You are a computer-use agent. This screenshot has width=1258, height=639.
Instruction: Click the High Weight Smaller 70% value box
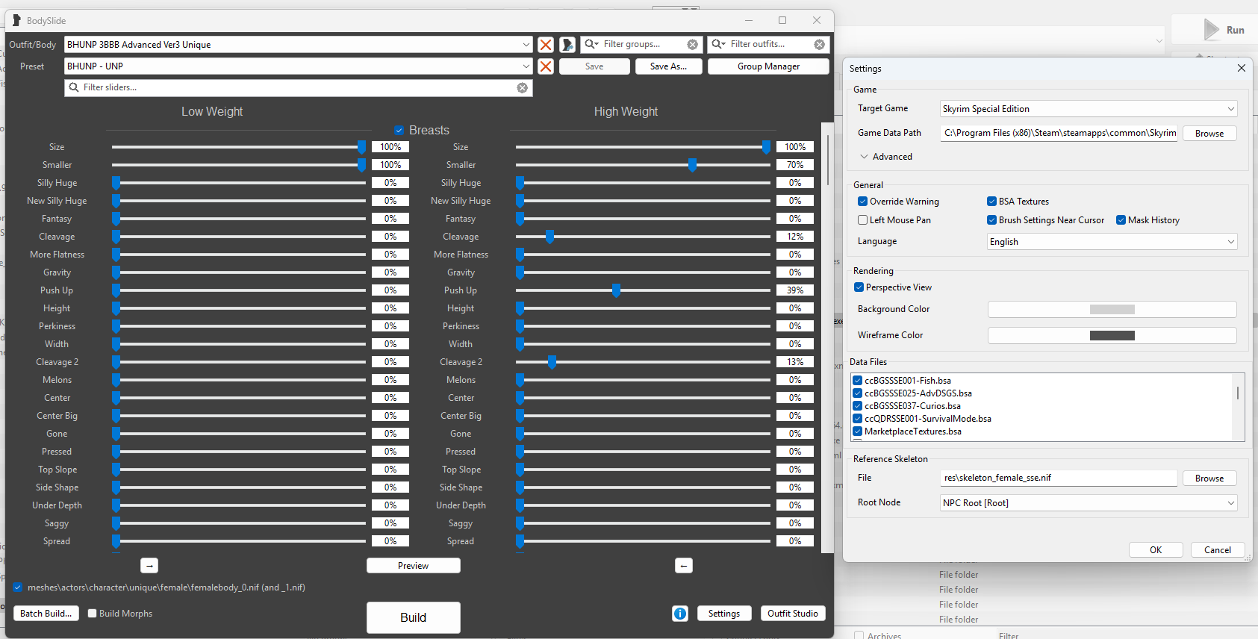tap(795, 165)
